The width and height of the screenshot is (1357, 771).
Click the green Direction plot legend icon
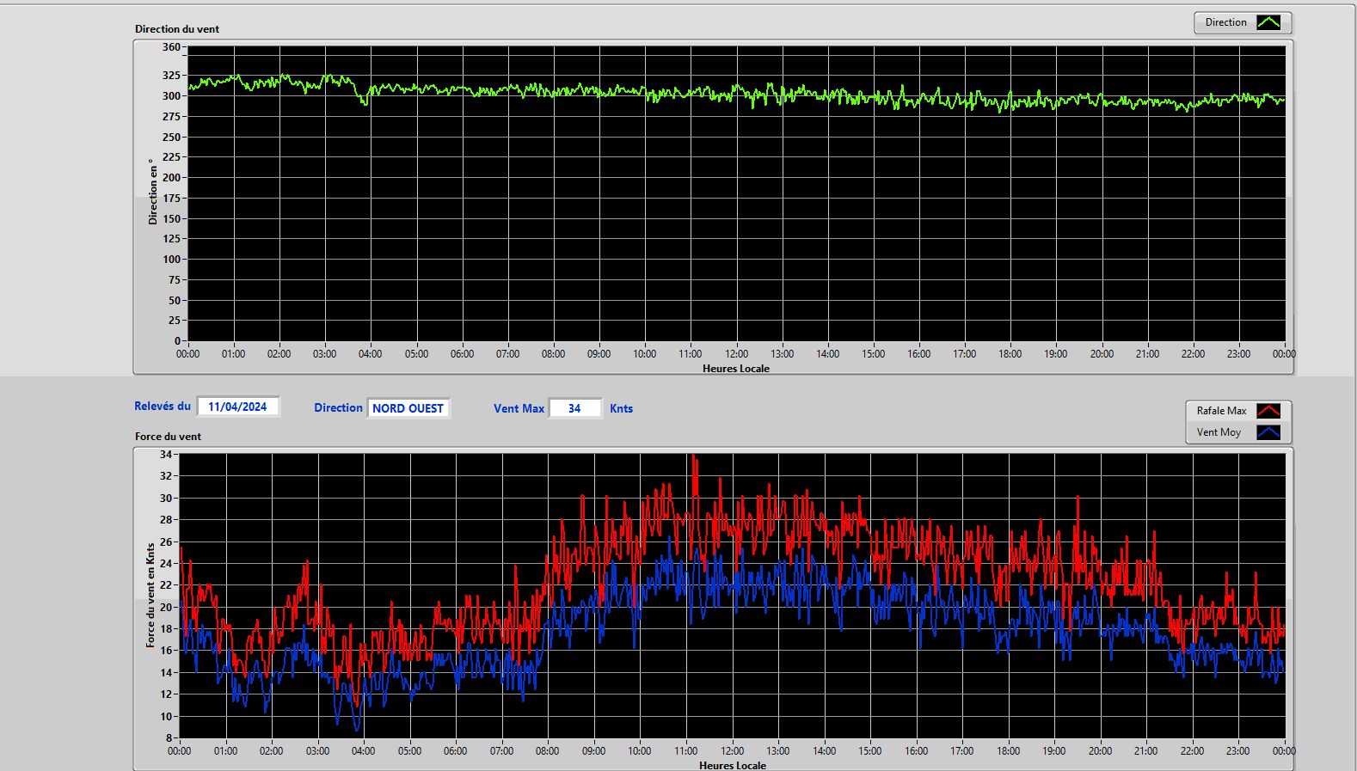pos(1268,22)
